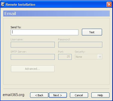Focus the Send To email field
The image size is (113, 101).
(45, 32)
